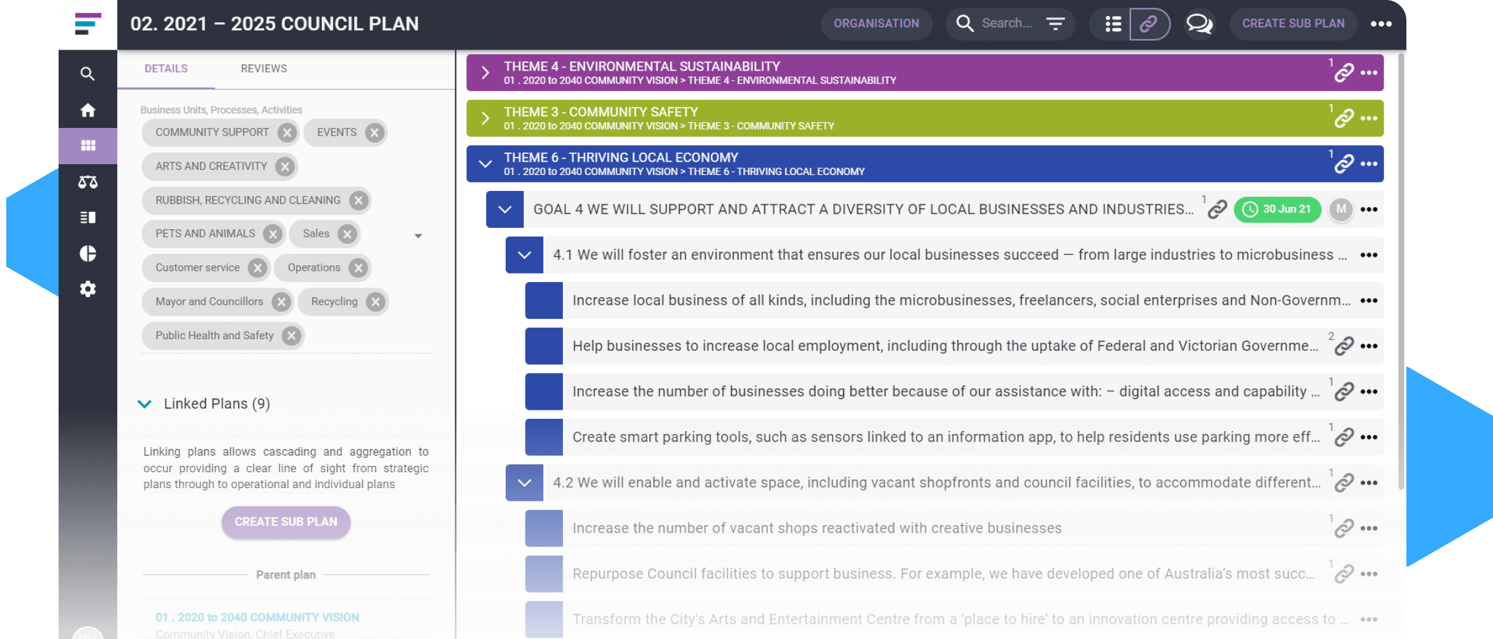The height and width of the screenshot is (639, 1493).
Task: Go to home via sidebar house icon
Action: 88,110
